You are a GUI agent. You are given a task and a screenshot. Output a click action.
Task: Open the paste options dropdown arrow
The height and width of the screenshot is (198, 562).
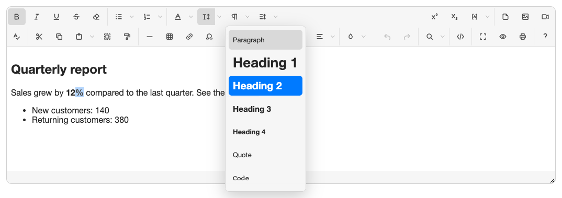pyautogui.click(x=92, y=37)
